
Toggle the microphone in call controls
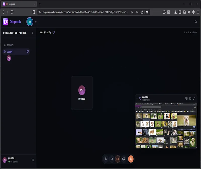click(106, 159)
